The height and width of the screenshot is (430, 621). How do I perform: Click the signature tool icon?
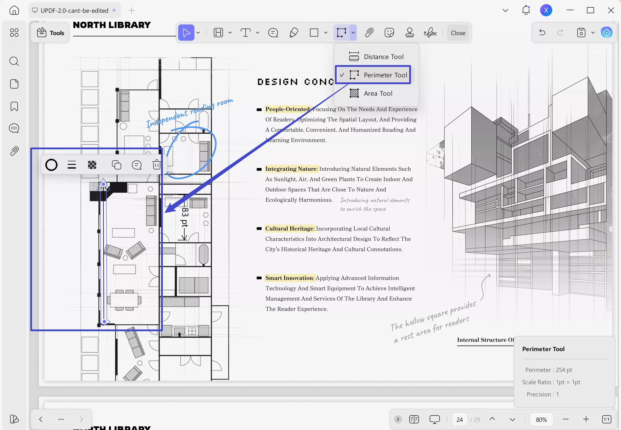pos(430,33)
